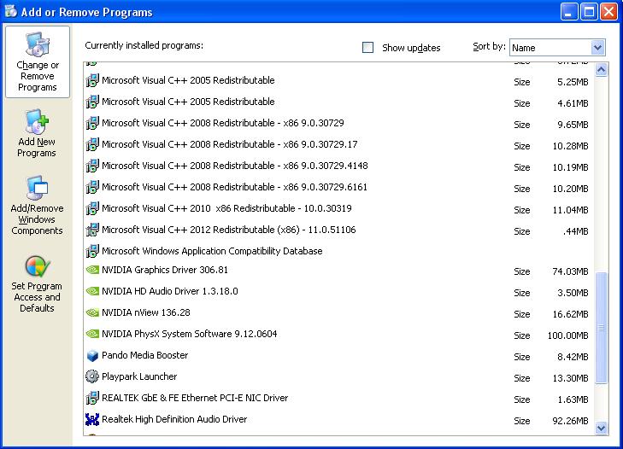Select Microsoft Visual C++ 2012 Redistributable entry
This screenshot has width=623, height=449.
pos(228,230)
